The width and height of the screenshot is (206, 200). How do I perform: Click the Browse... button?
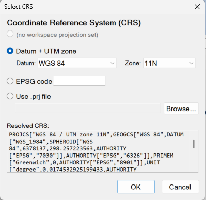(181, 109)
